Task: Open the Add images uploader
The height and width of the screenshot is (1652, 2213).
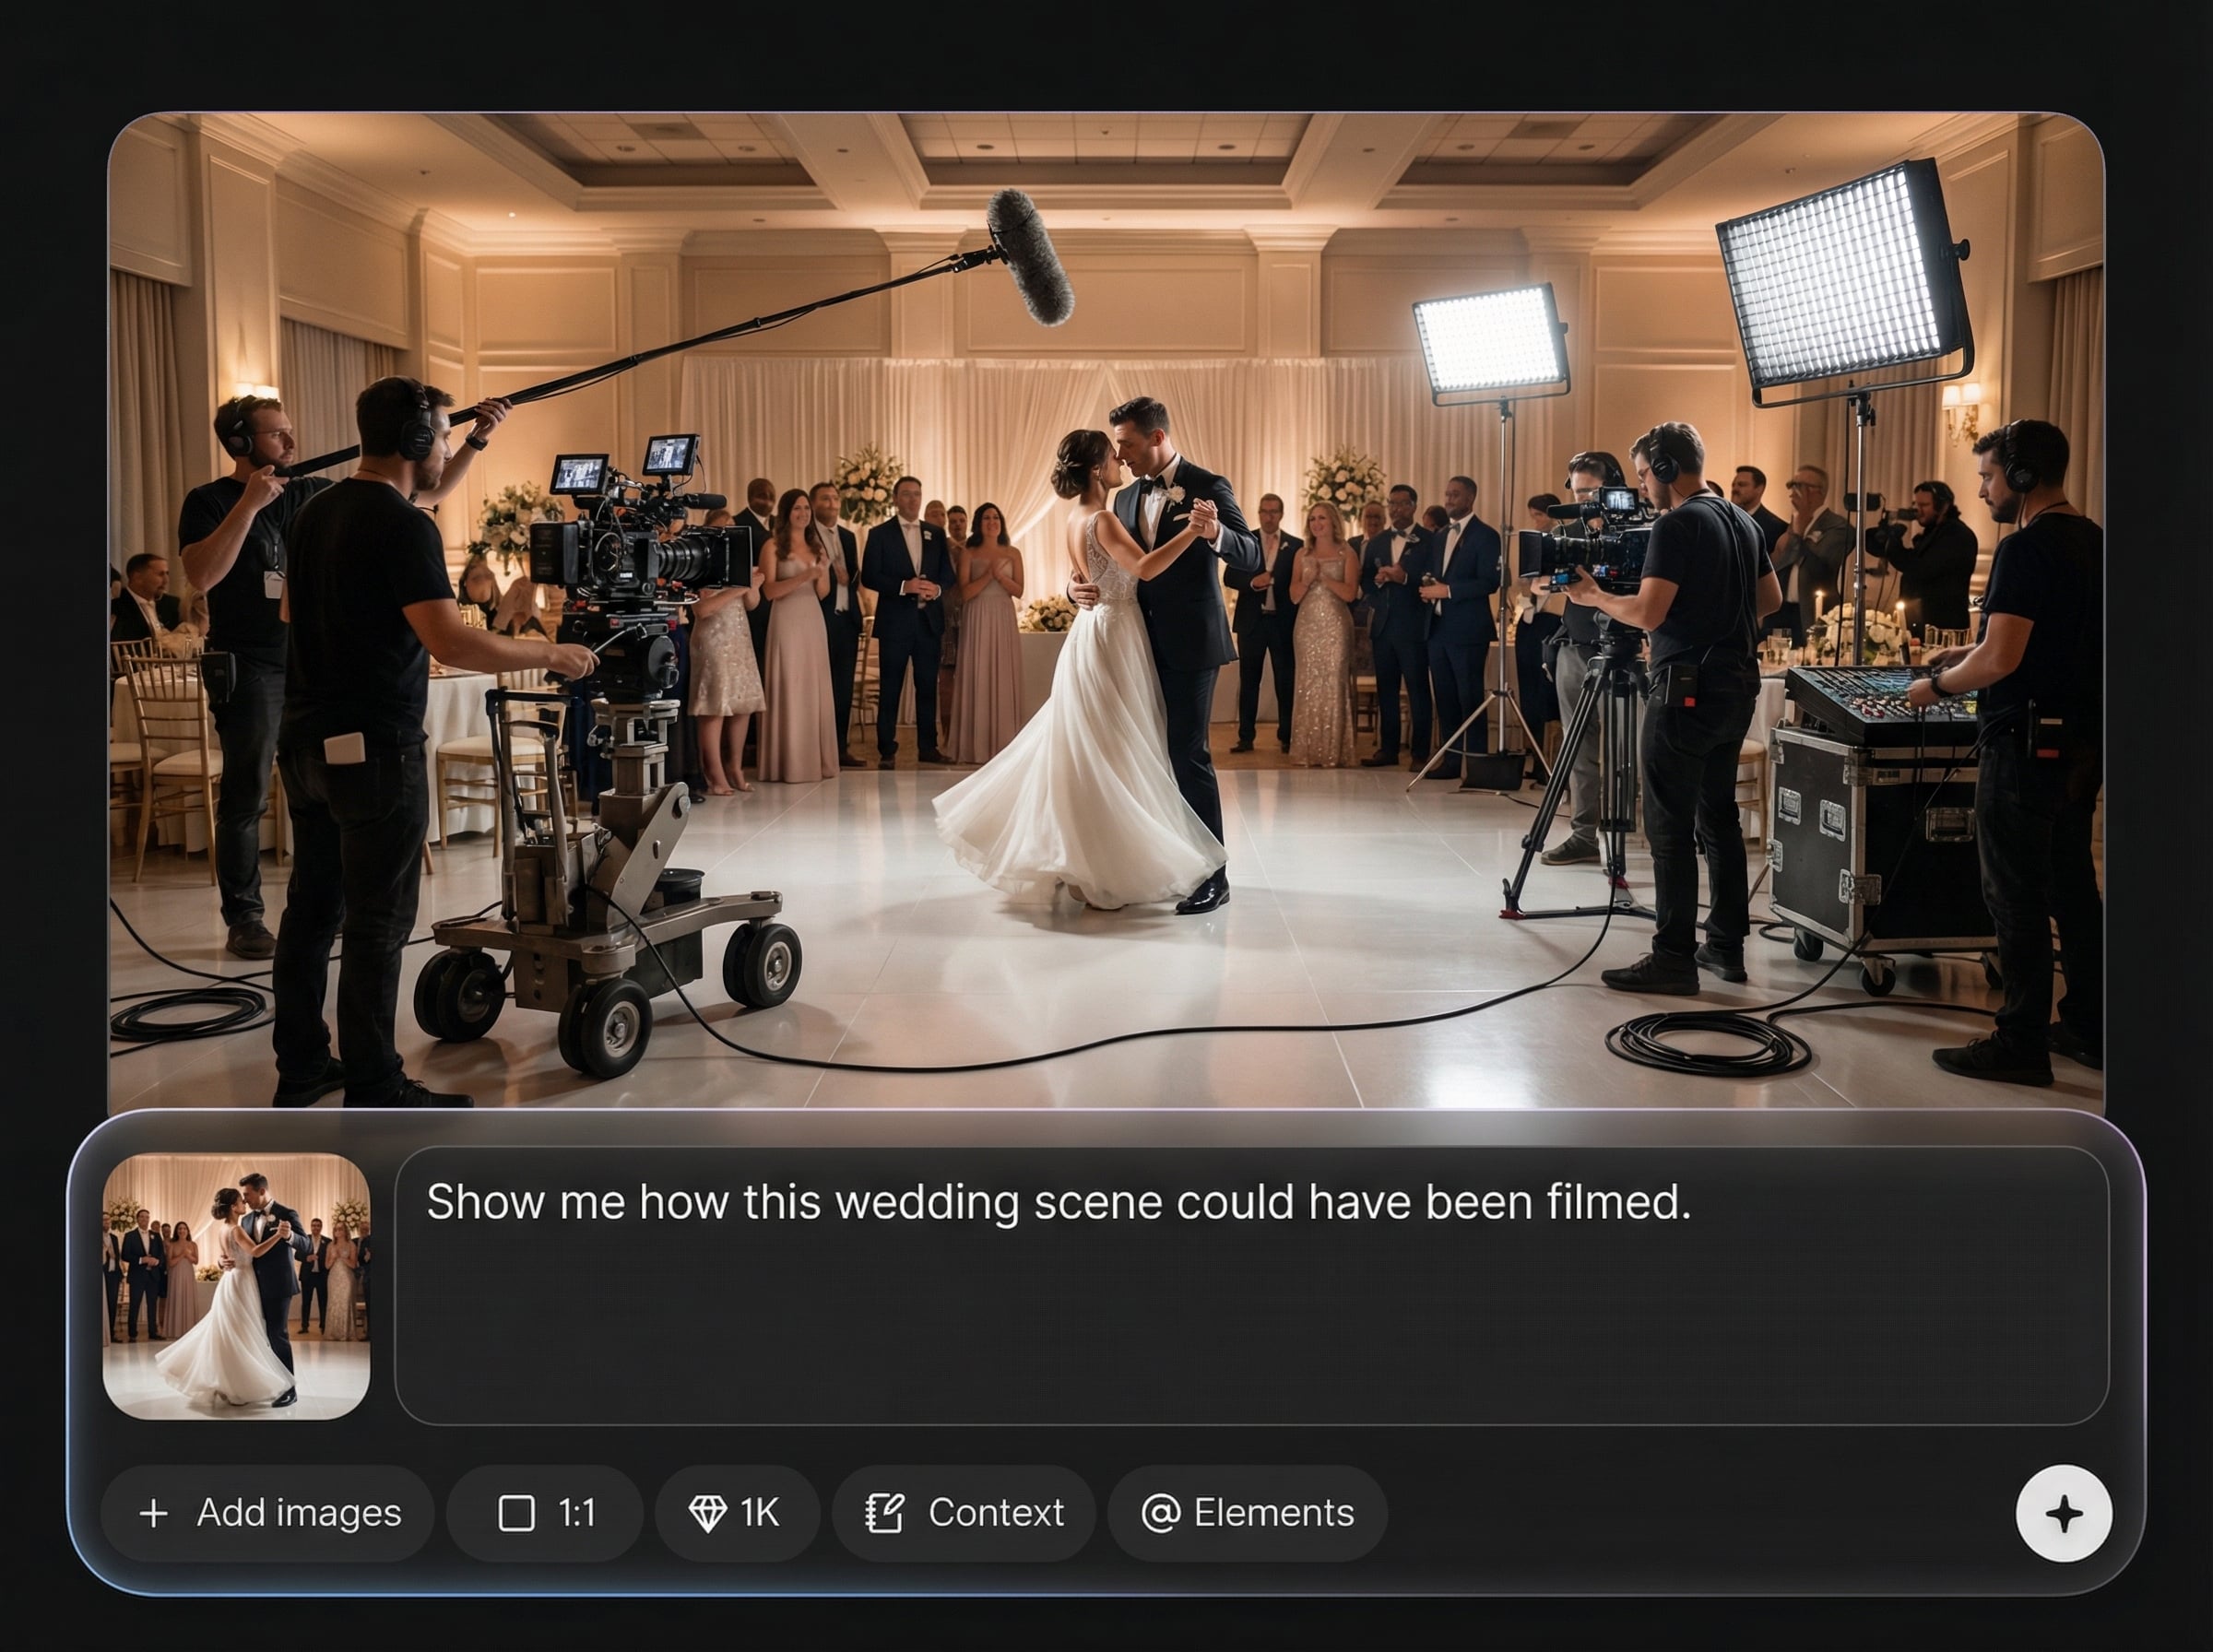Action: [x=298, y=1513]
